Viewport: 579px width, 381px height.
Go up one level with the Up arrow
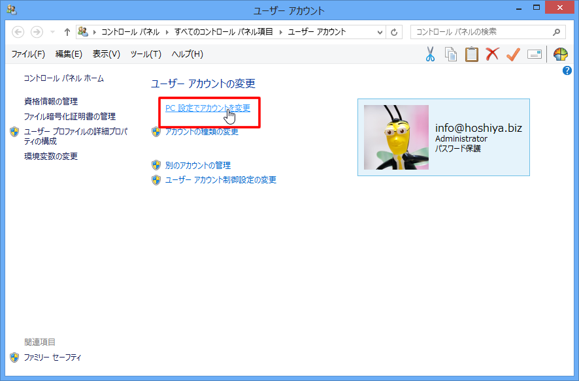tap(67, 32)
